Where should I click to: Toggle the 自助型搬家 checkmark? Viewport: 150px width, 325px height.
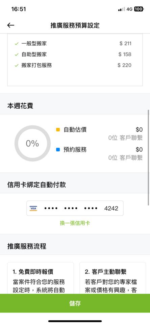[17, 55]
